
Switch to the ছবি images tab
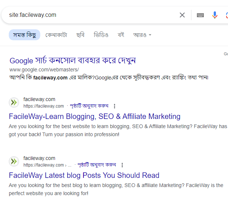(x=81, y=35)
